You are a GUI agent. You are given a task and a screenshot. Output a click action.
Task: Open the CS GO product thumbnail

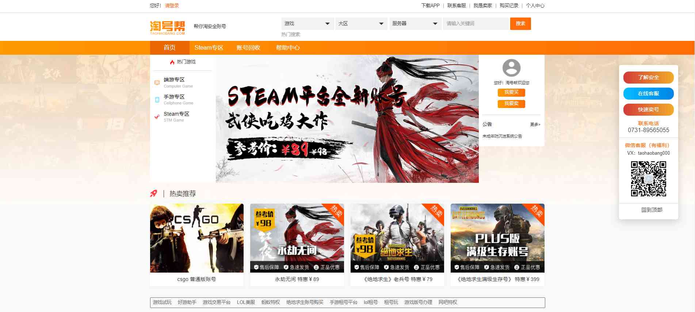tap(197, 238)
